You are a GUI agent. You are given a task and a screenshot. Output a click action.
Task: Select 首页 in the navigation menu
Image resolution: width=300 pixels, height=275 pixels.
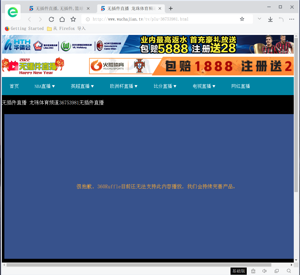point(14,86)
